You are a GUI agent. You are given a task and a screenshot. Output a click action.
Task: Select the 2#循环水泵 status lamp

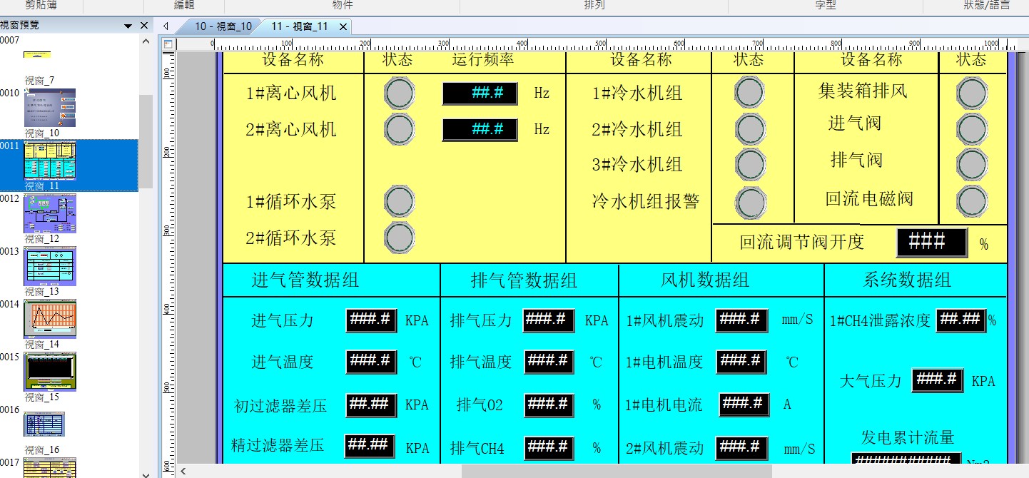(x=399, y=238)
